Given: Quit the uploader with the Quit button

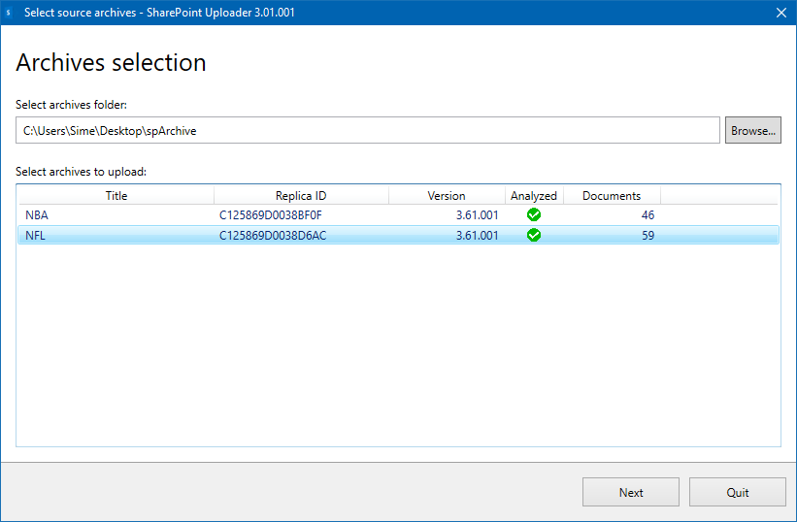Looking at the screenshot, I should 738,492.
